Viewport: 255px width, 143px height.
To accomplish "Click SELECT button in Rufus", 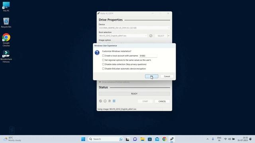I will (161, 36).
